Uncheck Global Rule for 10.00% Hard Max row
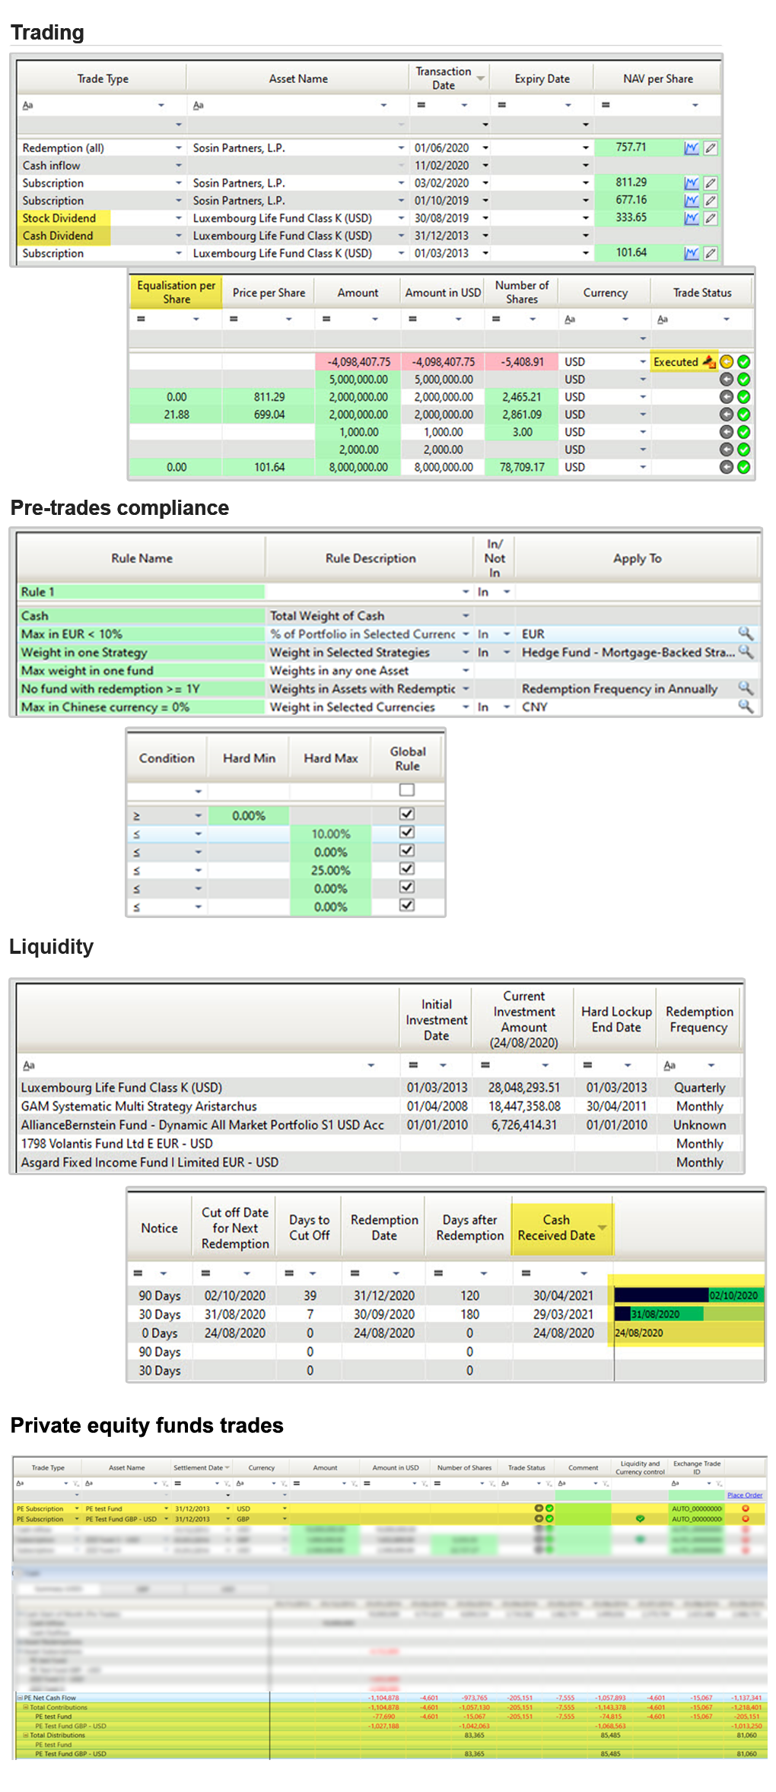 (407, 833)
